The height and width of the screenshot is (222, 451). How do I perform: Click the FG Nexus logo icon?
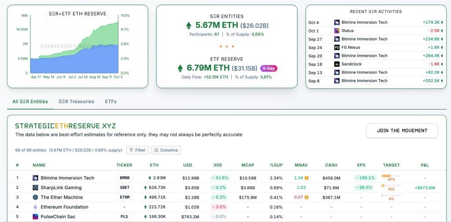pos(337,47)
